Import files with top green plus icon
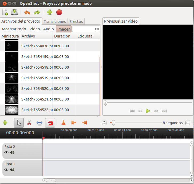Image resolution: width=194 pixels, height=184 pixels. (x=50, y=12)
